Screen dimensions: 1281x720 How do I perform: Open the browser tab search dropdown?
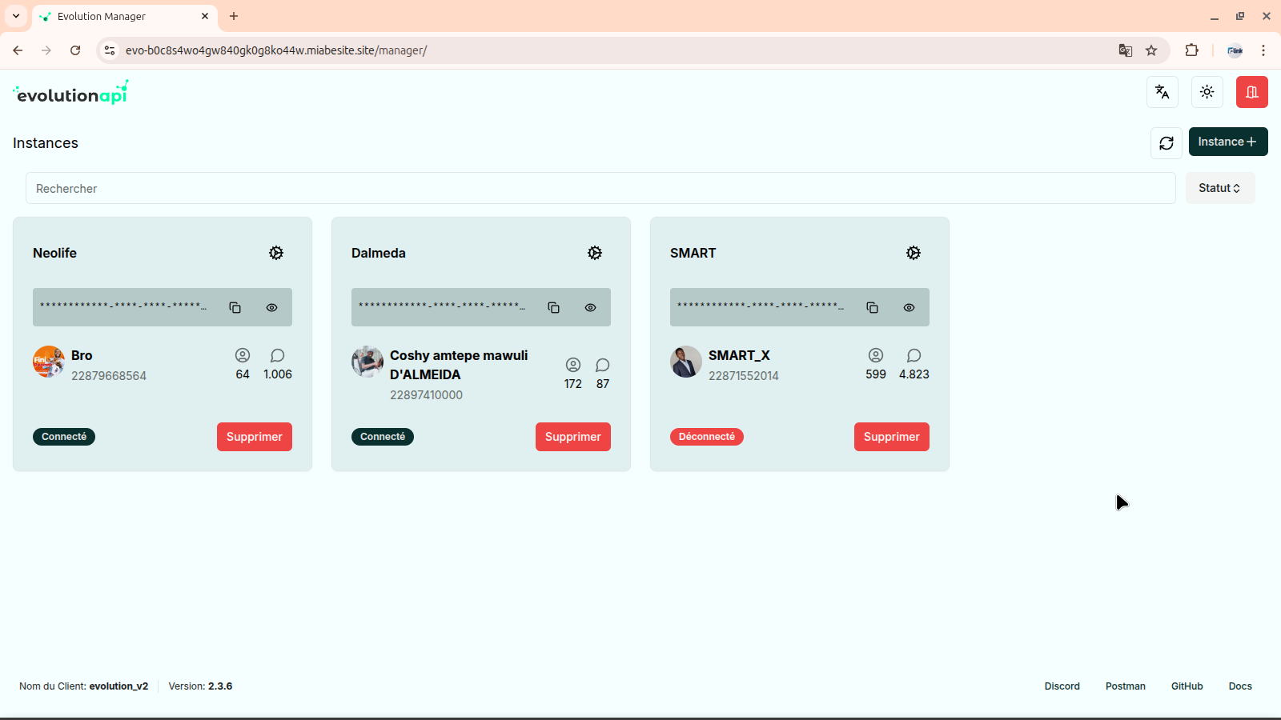click(16, 16)
